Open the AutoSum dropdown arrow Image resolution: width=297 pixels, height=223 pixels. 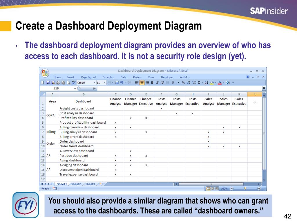202,82
